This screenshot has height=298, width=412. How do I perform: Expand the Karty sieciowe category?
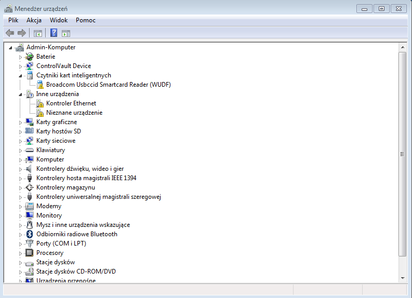(x=20, y=141)
